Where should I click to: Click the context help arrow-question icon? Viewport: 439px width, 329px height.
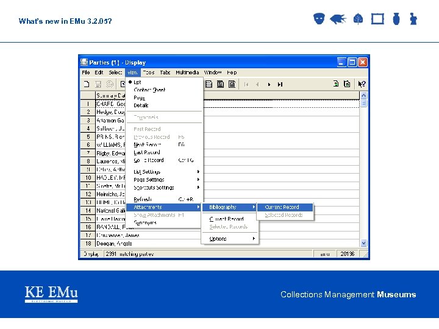coord(362,84)
